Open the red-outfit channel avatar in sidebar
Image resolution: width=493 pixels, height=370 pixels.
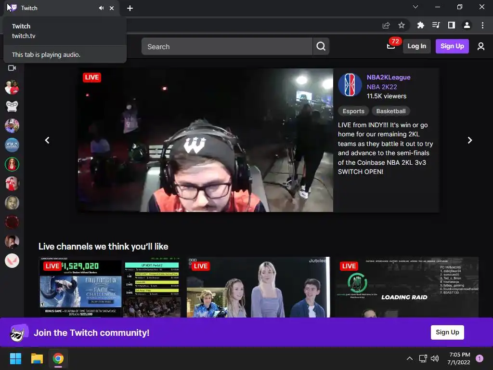[x=12, y=184]
